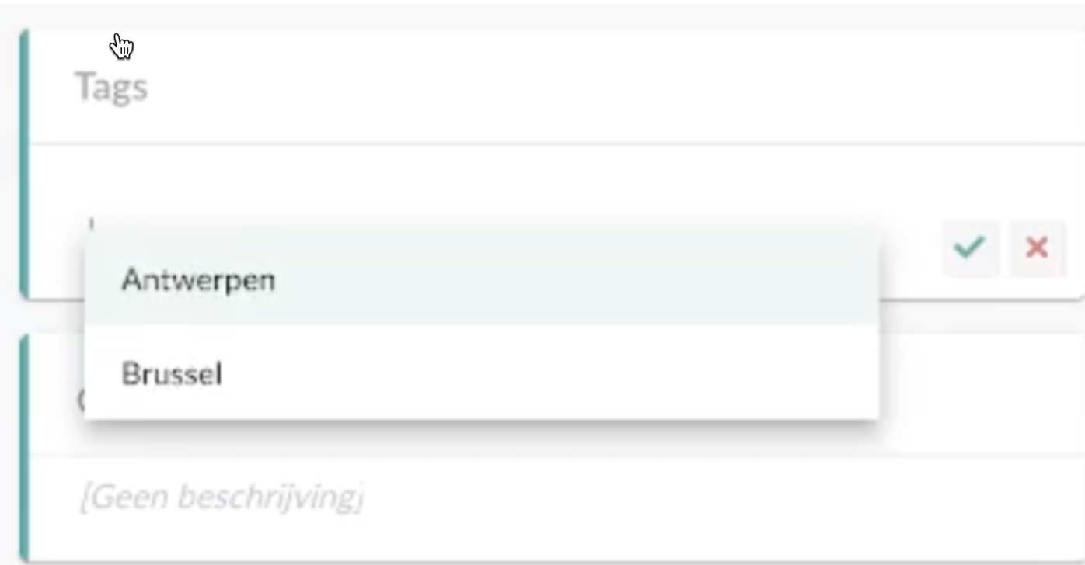The image size is (1085, 565).
Task: Click the Tags section heading
Action: click(111, 86)
